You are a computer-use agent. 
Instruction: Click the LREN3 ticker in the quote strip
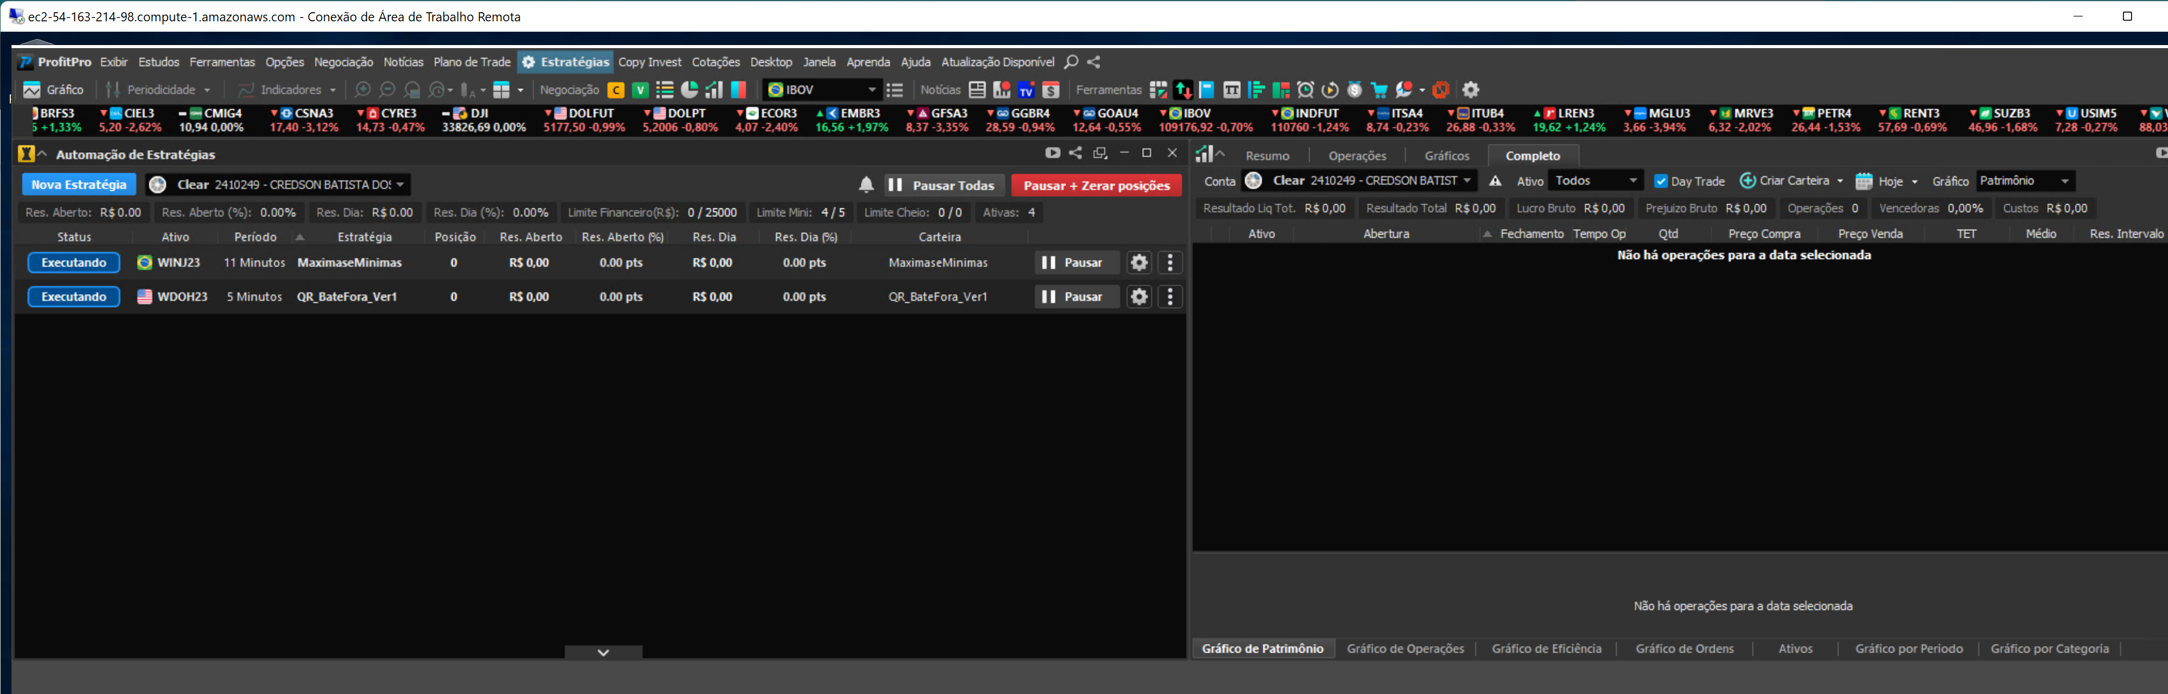click(x=1569, y=119)
